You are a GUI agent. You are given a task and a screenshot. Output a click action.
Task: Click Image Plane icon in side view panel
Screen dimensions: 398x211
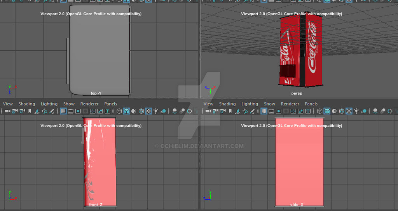(x=237, y=111)
